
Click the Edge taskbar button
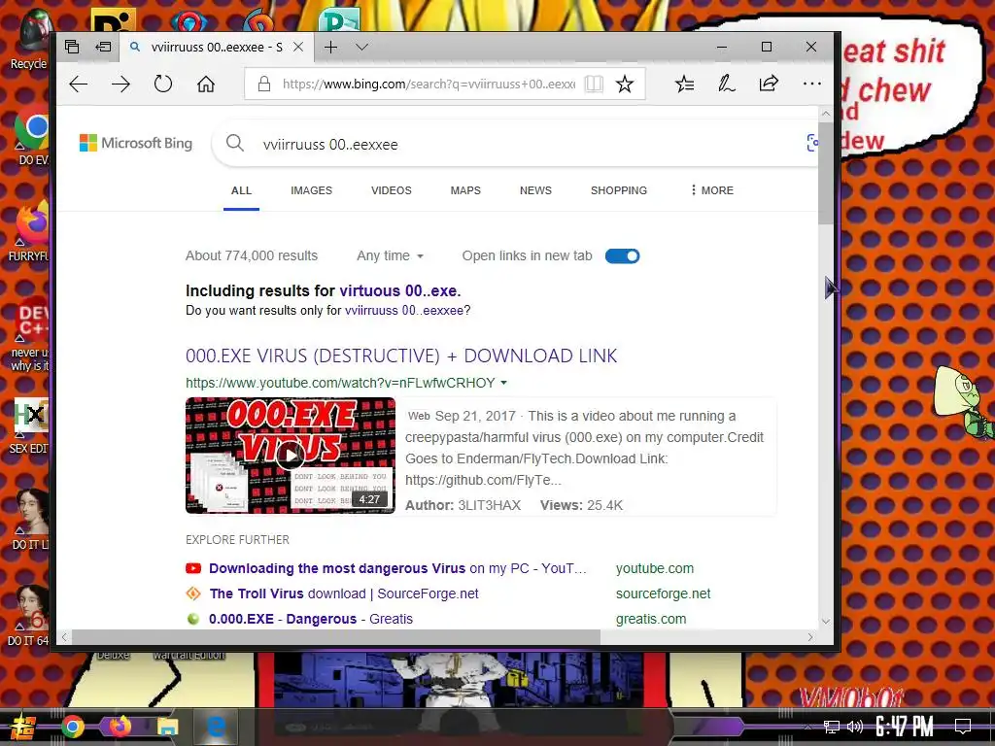tap(216, 727)
